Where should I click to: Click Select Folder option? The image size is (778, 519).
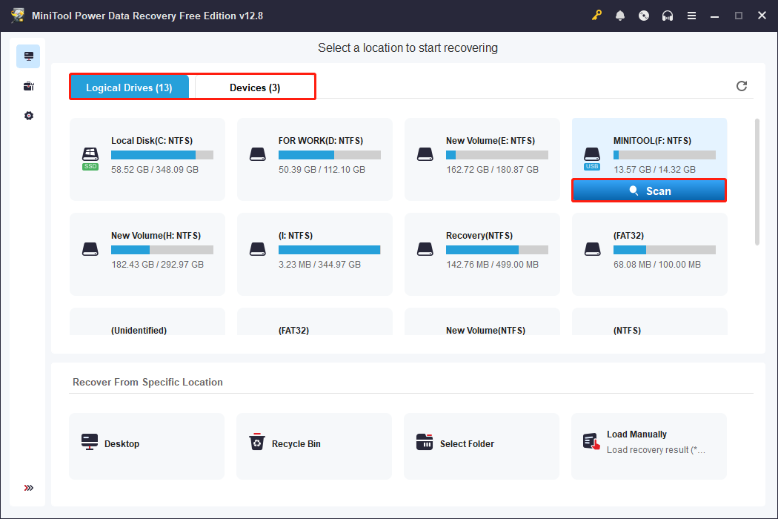coord(482,444)
